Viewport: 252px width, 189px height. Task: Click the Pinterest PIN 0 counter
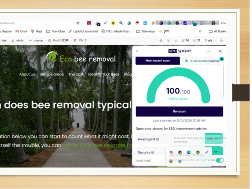tap(80, 41)
